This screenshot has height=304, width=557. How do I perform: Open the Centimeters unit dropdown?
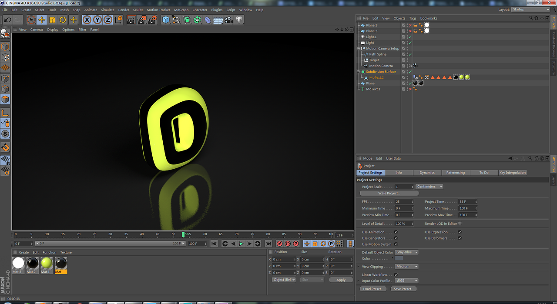point(429,187)
